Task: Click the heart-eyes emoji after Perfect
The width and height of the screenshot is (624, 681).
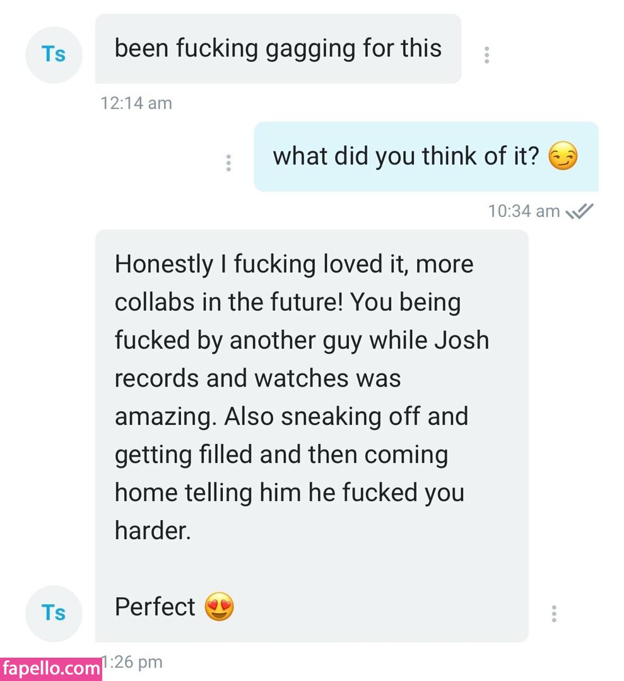Action: click(220, 607)
